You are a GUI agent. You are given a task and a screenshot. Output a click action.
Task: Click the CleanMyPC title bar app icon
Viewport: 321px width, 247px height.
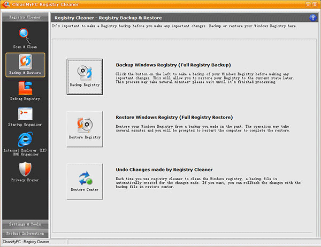point(5,5)
